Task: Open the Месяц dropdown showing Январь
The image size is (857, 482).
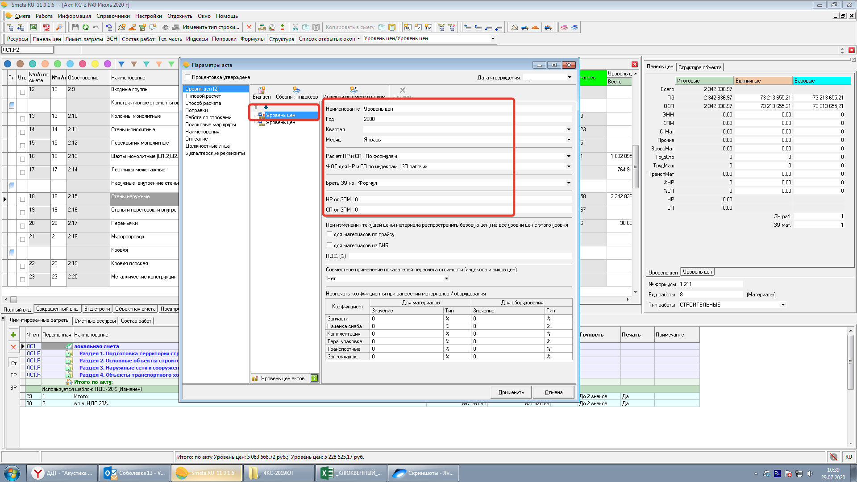Action: pos(569,140)
